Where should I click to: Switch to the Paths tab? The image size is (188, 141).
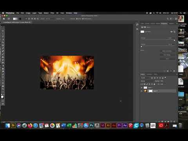pyautogui.click(x=155, y=74)
